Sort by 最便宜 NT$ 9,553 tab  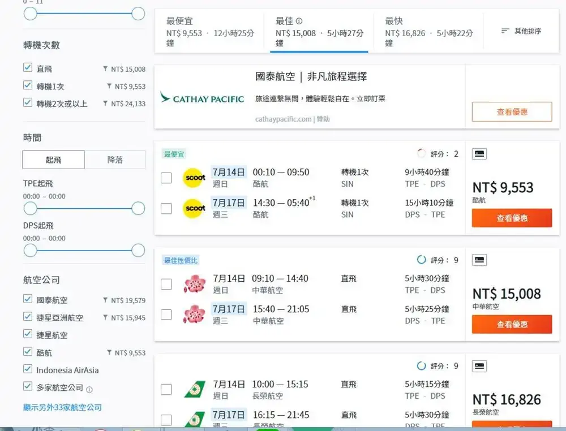[x=210, y=32]
